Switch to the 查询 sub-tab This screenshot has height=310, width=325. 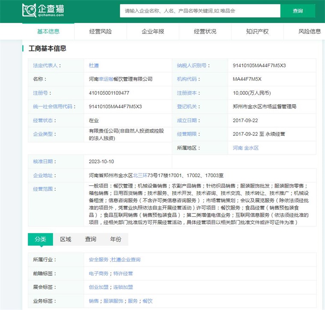[x=91, y=239]
